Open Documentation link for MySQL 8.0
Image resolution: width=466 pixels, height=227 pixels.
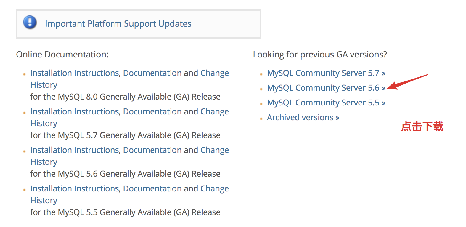point(152,73)
